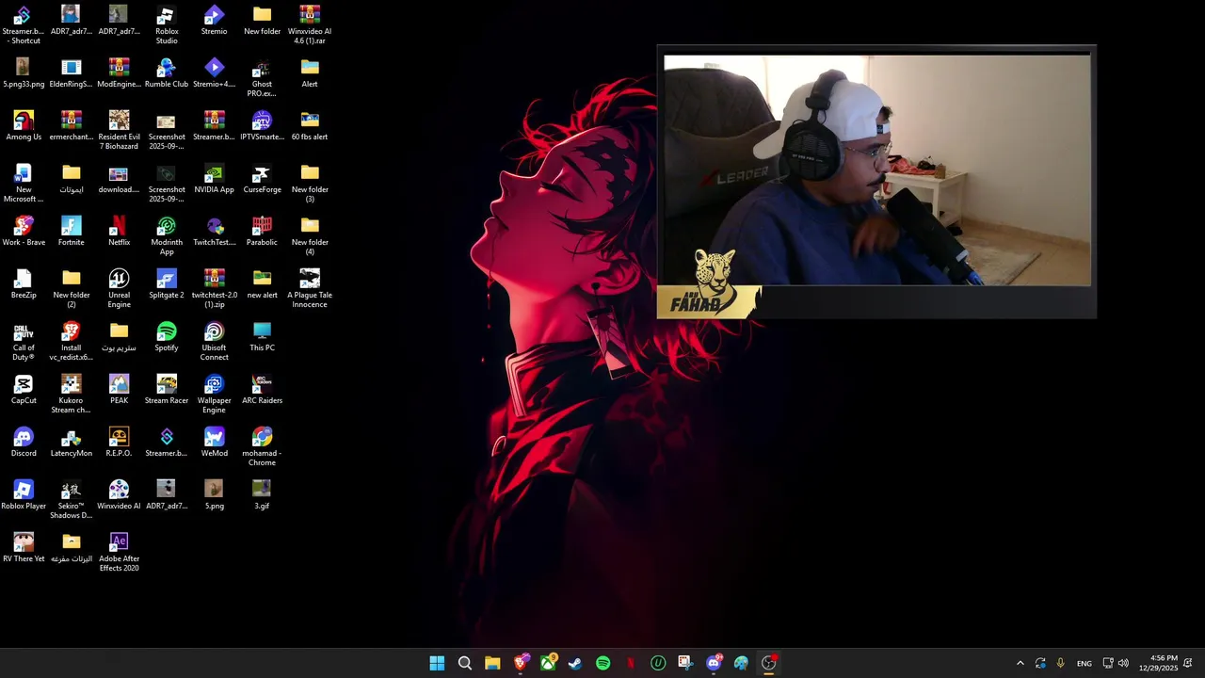Select the LatencyMon desktop icon
Image resolution: width=1205 pixels, height=678 pixels.
click(71, 443)
